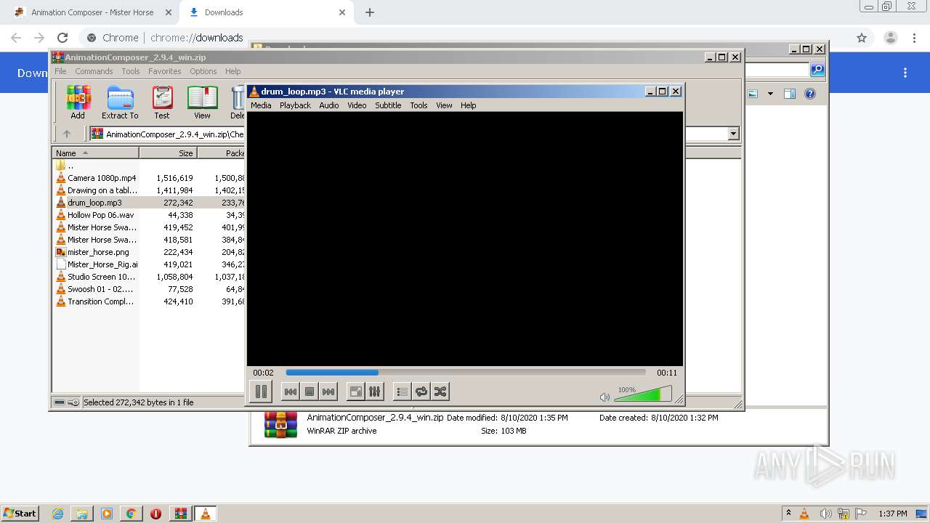Reload the Chrome page
Image resolution: width=930 pixels, height=523 pixels.
click(x=62, y=38)
